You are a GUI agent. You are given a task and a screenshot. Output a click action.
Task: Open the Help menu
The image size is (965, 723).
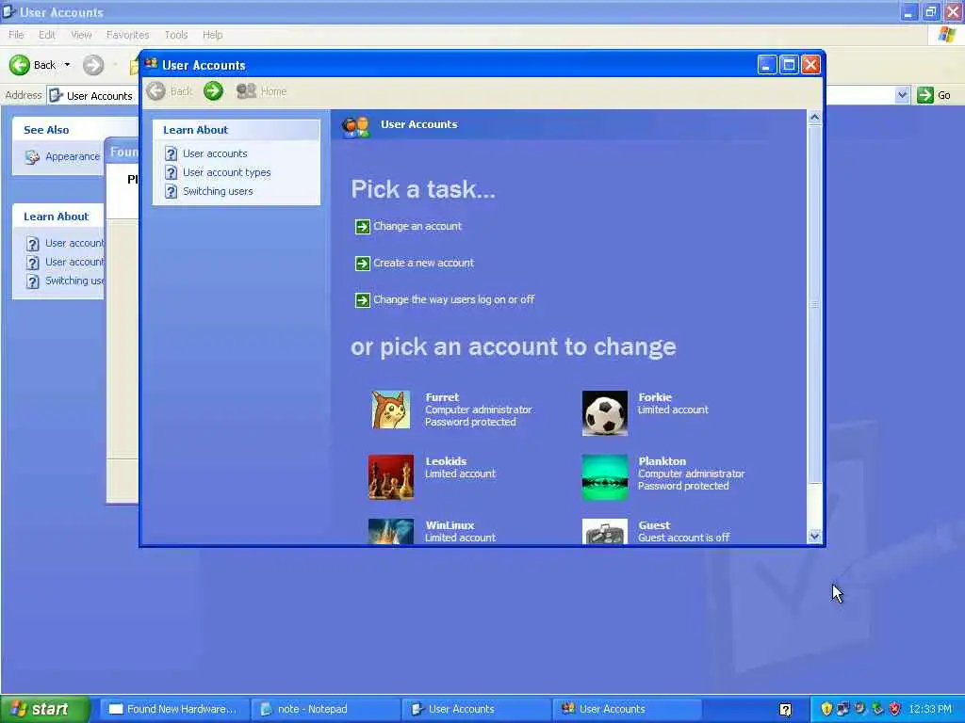(212, 35)
